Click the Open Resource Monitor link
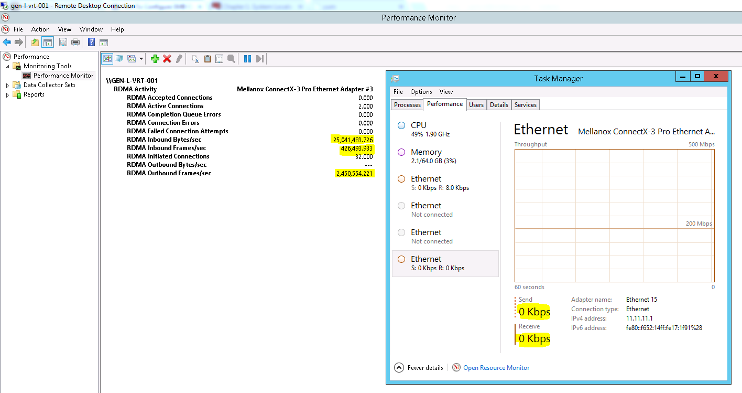742x393 pixels. [x=496, y=367]
